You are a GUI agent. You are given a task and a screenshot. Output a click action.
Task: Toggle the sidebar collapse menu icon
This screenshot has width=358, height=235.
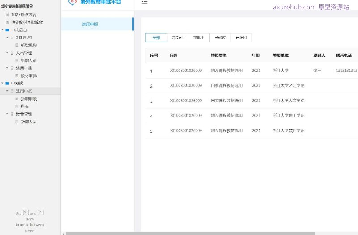point(145,2)
